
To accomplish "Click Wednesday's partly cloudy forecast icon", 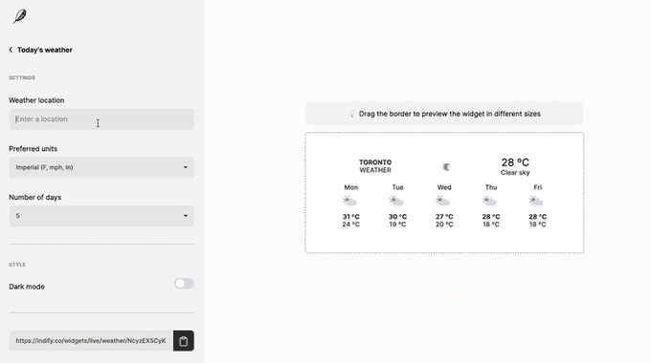I will tap(443, 202).
